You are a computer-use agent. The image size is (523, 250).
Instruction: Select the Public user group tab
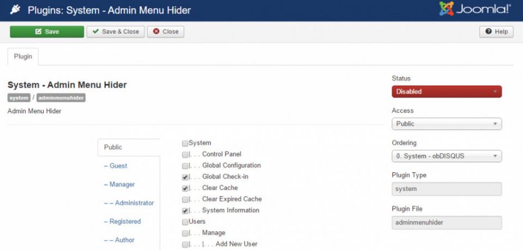pos(113,147)
